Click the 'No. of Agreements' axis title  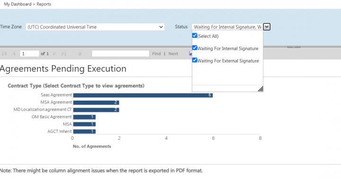92,146
